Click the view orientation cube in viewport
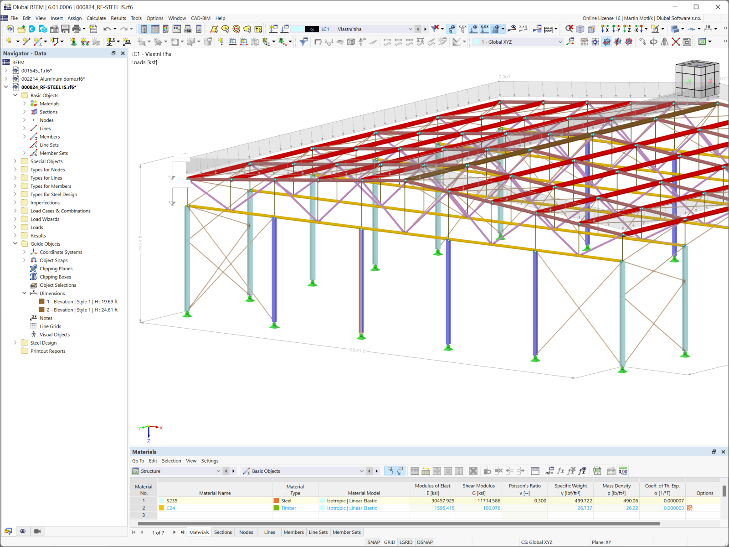The image size is (729, 547). pos(697,79)
